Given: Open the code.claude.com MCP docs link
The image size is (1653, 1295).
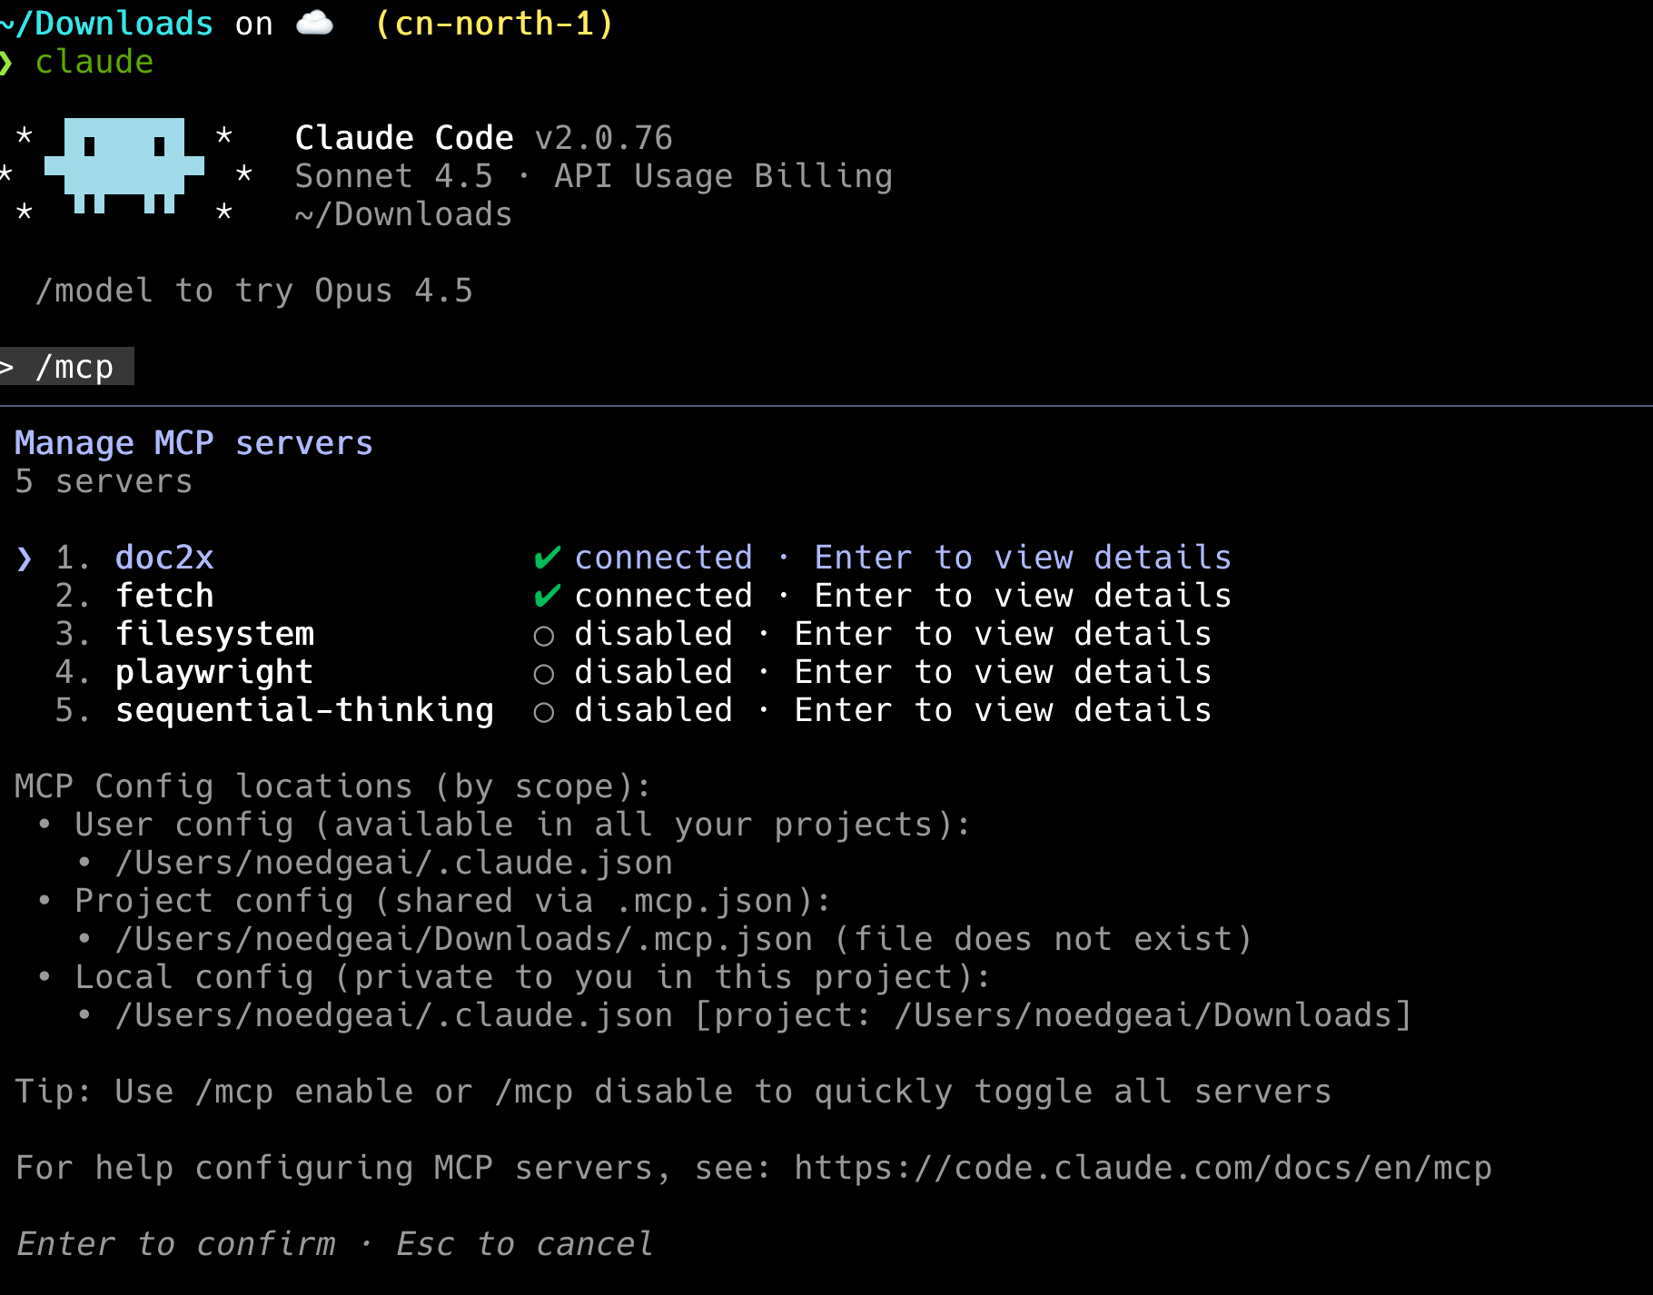Looking at the screenshot, I should (1143, 1168).
